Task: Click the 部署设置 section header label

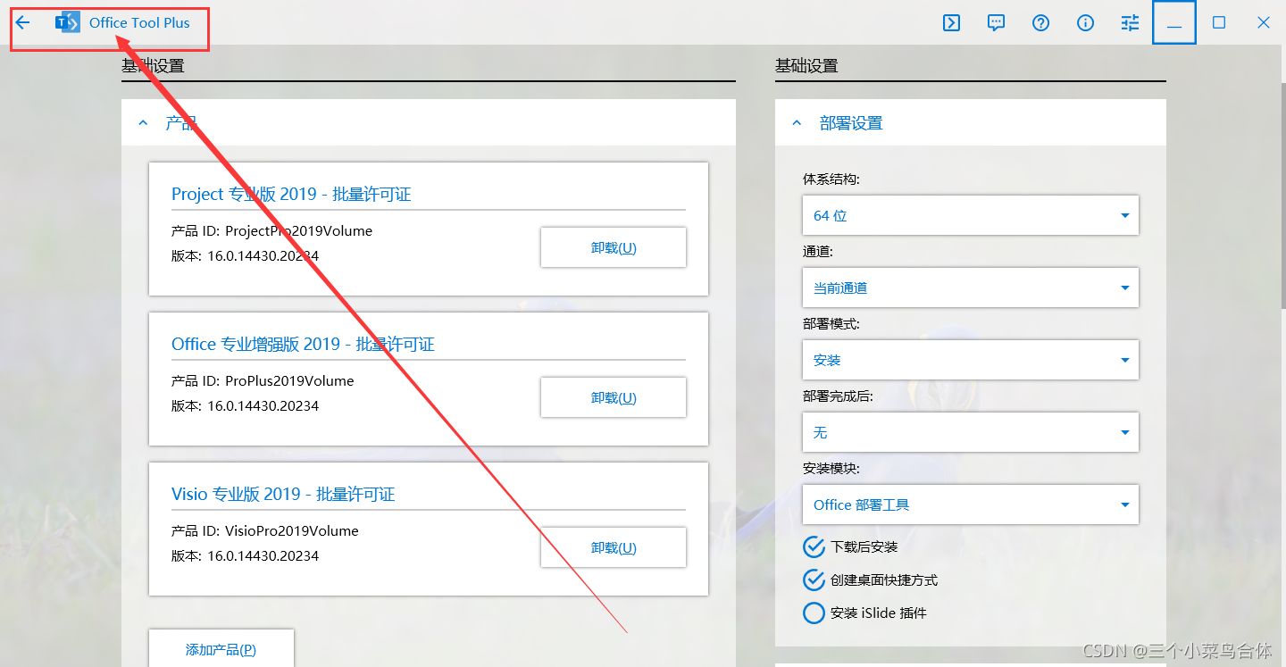Action: tap(851, 123)
